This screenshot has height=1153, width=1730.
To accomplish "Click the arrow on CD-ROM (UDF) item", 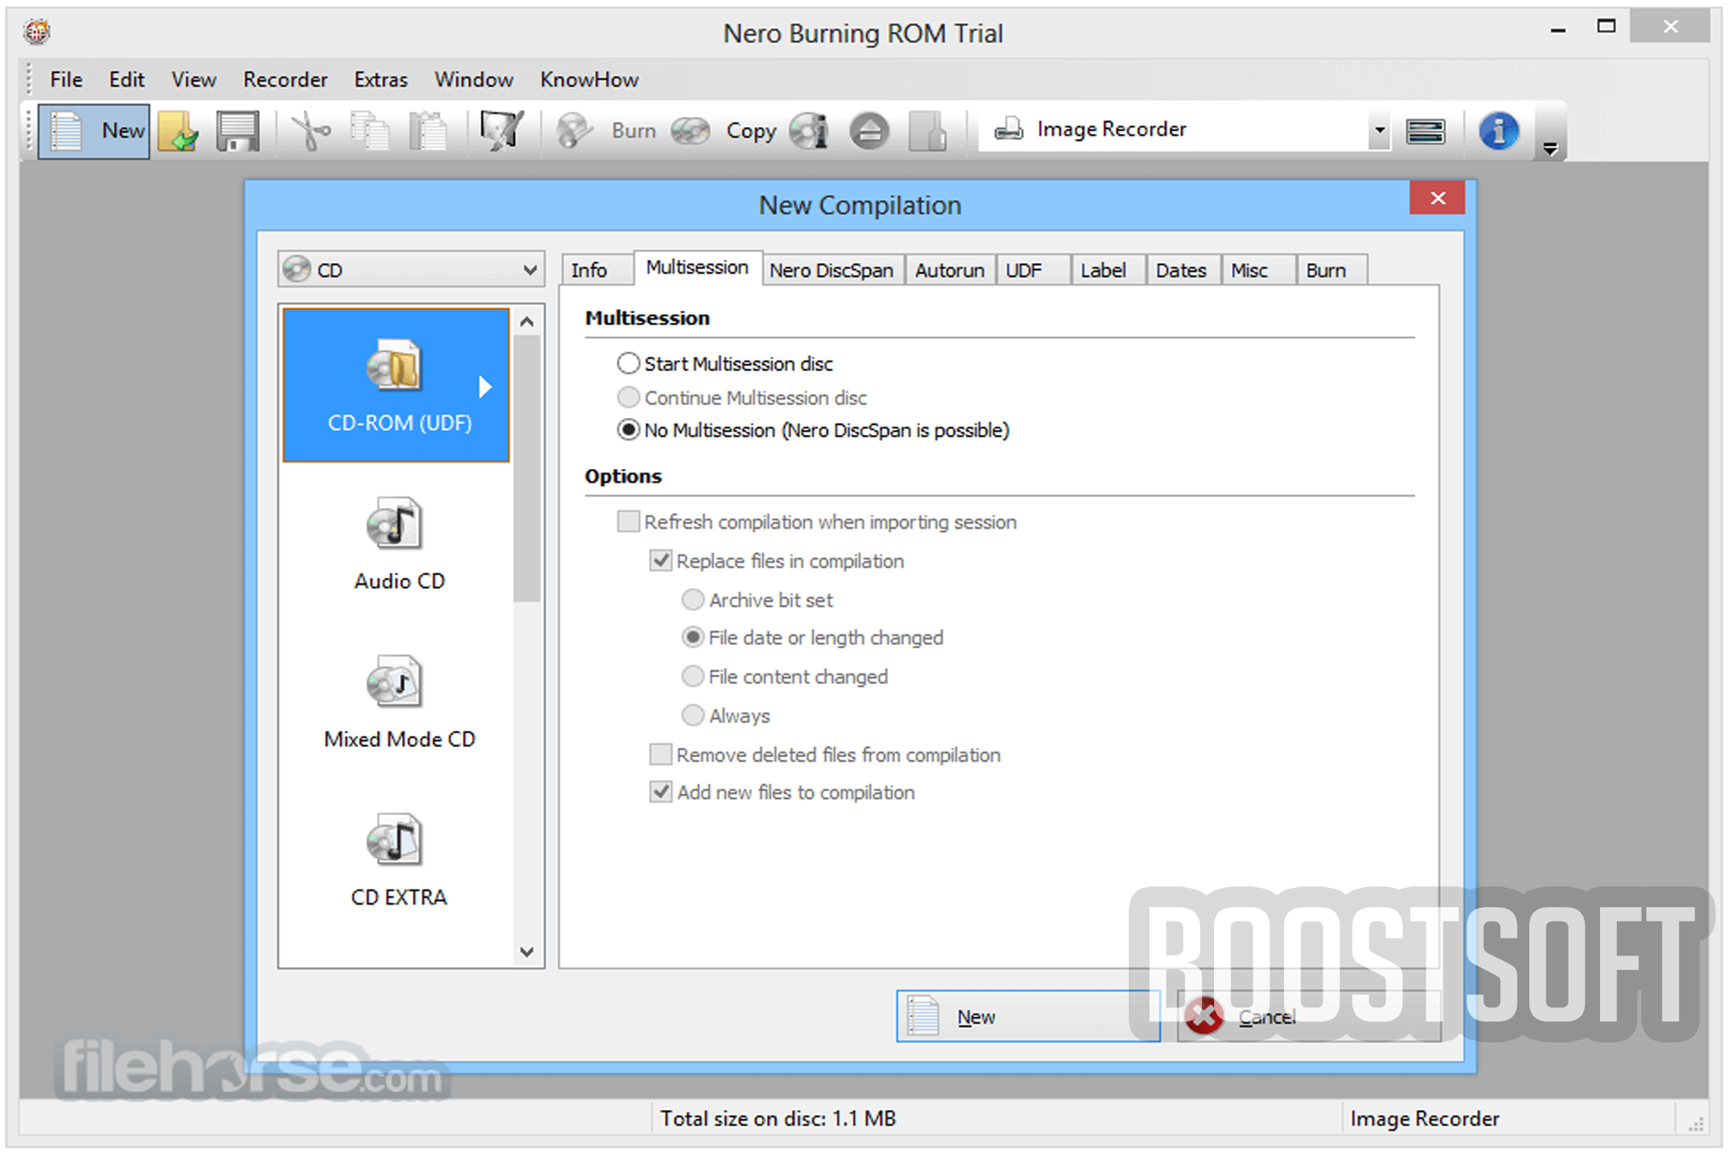I will click(484, 386).
